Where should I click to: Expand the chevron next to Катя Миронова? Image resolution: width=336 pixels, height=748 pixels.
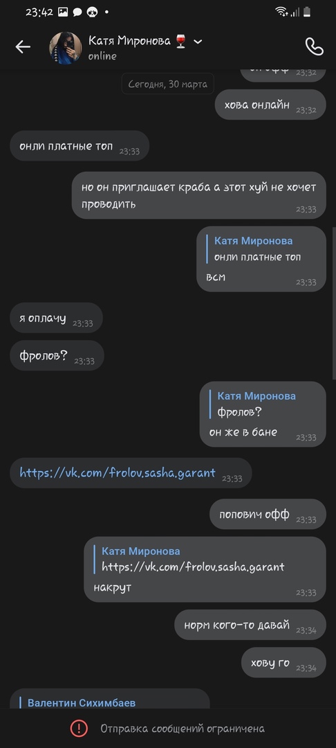coord(198,42)
